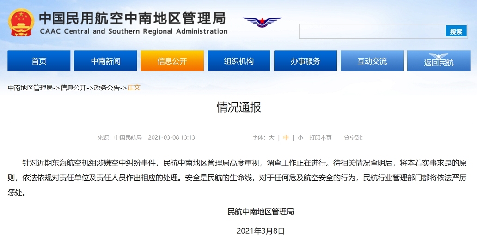
Task: Click the timestamp 2021-03-08 13:13
Action: (171, 137)
